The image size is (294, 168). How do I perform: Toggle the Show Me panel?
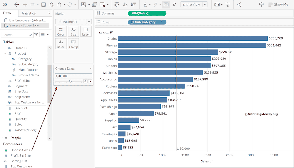(278, 5)
